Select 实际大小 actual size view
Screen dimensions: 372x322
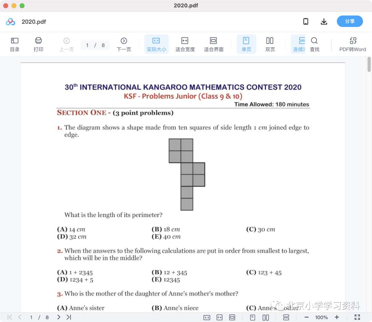coord(156,44)
